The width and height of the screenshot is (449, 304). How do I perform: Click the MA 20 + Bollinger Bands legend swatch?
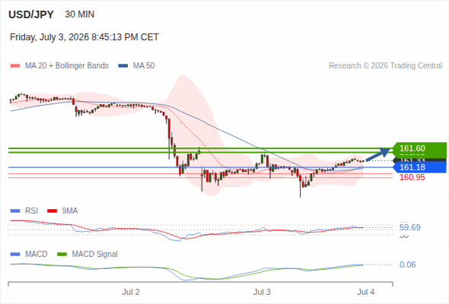tap(15, 66)
